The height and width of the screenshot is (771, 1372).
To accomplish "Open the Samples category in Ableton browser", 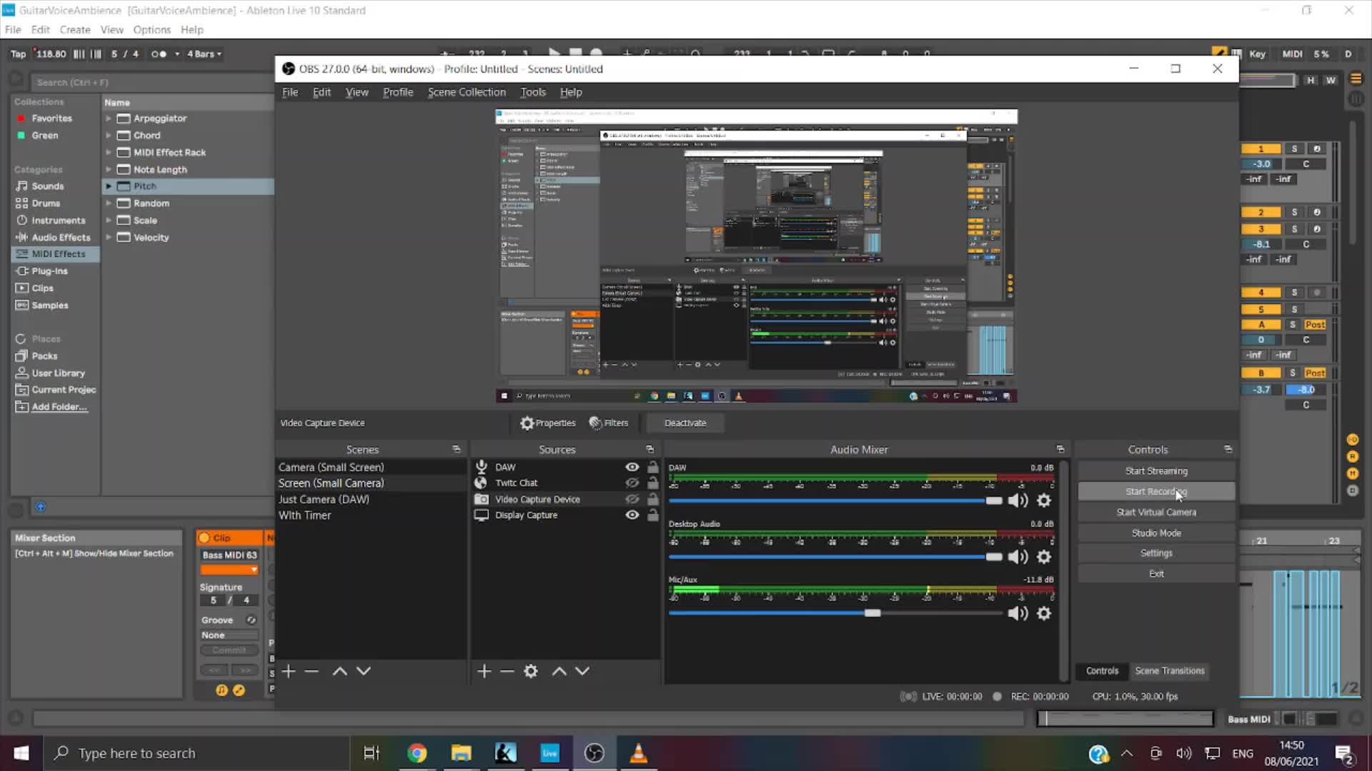I will click(49, 305).
